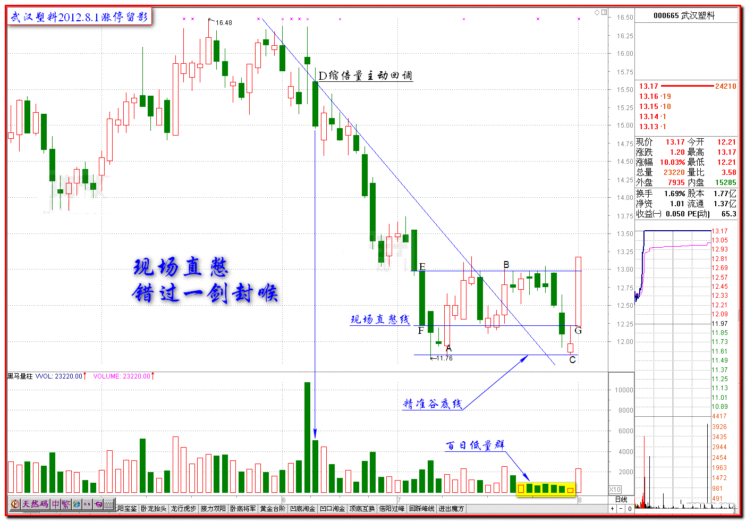Toggle the punctuation mode dots icon
This screenshot has width=746, height=521.
click(87, 504)
